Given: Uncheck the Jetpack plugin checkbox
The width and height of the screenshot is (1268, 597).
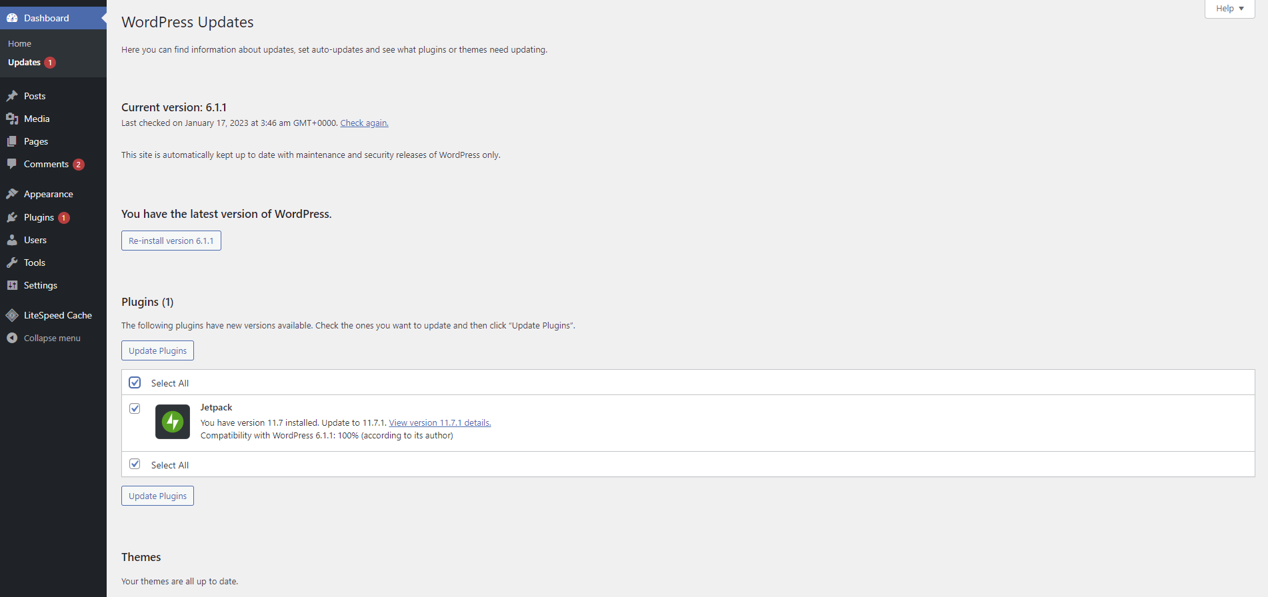Looking at the screenshot, I should pyautogui.click(x=135, y=408).
